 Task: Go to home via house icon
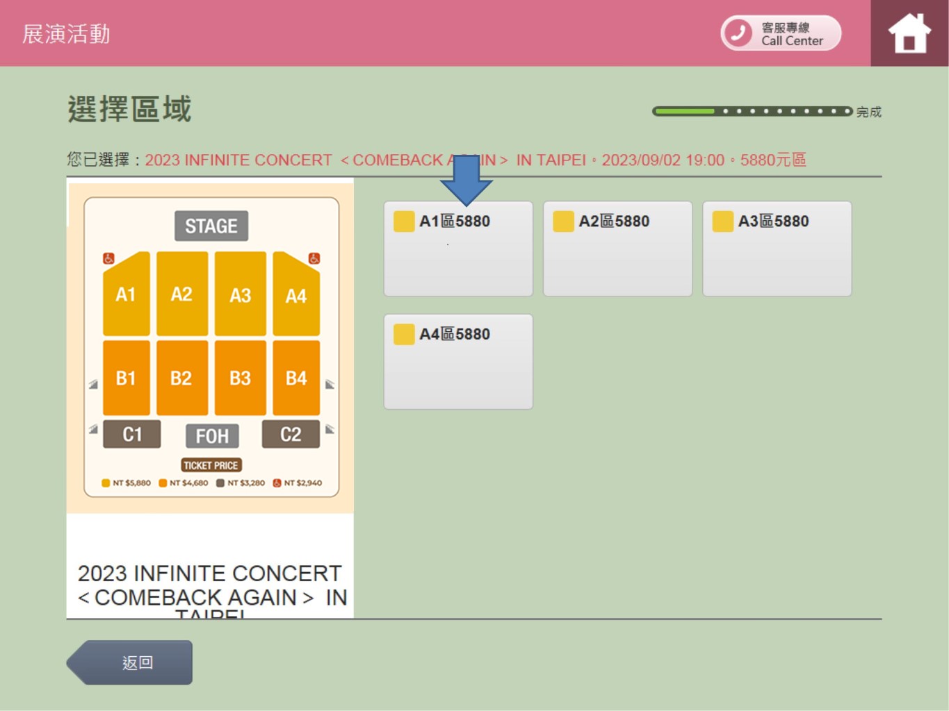tap(909, 33)
